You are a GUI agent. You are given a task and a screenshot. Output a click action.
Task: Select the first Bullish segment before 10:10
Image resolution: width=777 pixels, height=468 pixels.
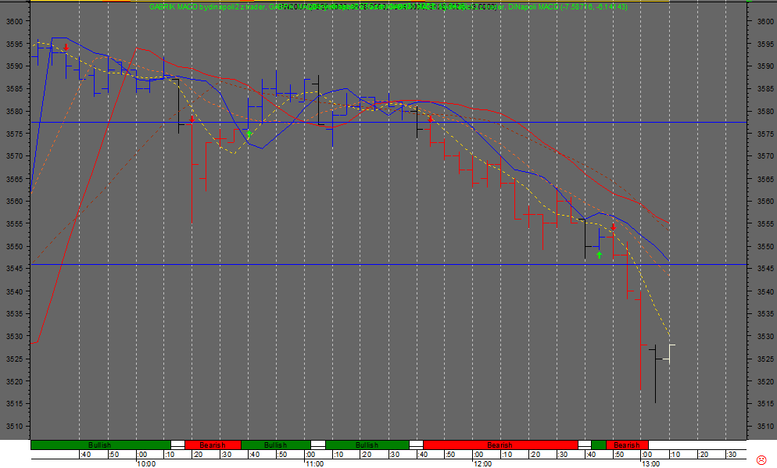101,445
